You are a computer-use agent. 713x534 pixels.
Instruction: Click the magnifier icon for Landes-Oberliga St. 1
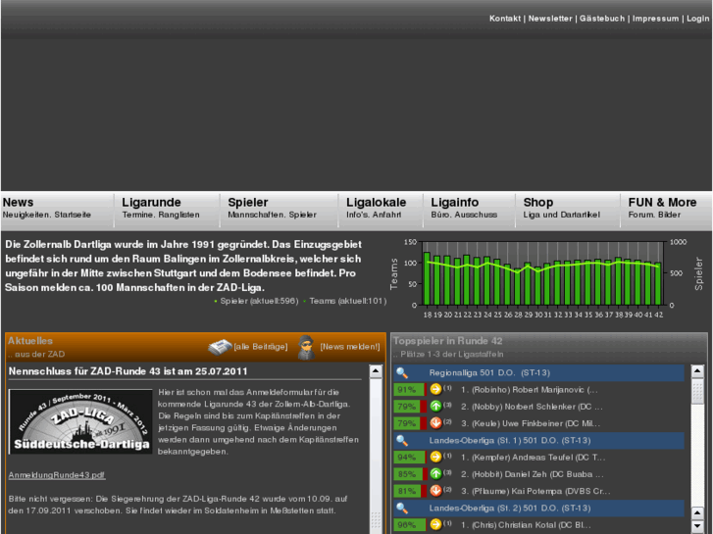(x=402, y=440)
